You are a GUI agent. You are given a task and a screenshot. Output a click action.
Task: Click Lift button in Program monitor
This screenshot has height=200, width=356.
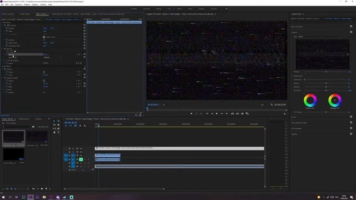[x=233, y=113]
